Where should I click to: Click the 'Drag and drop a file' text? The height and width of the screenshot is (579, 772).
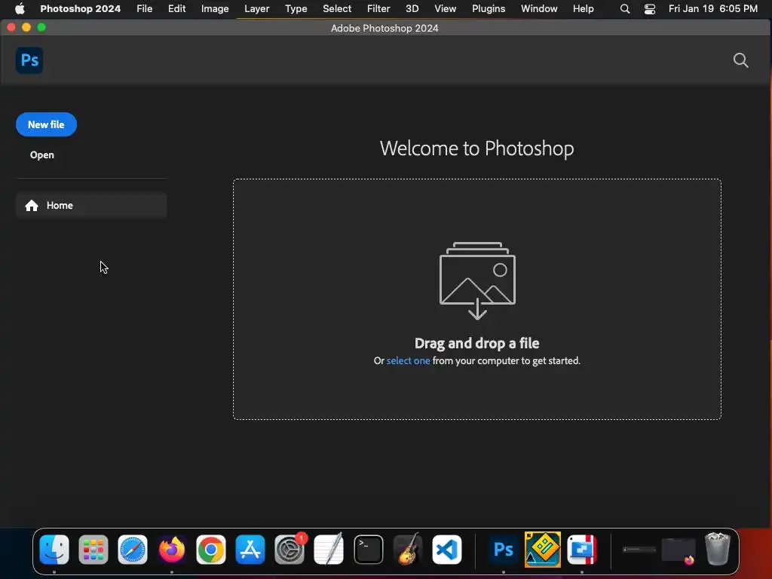pyautogui.click(x=476, y=343)
